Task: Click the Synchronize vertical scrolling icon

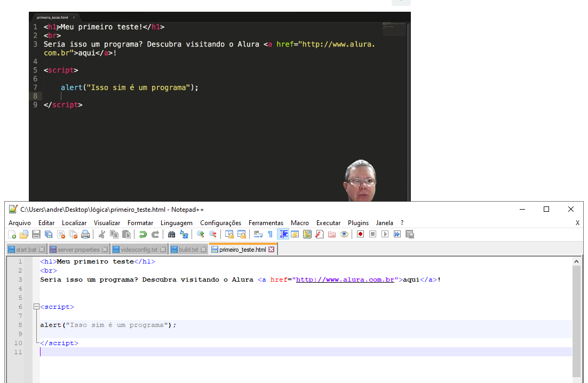Action: 229,234
